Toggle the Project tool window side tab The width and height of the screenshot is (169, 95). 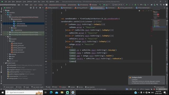coord(1,10)
